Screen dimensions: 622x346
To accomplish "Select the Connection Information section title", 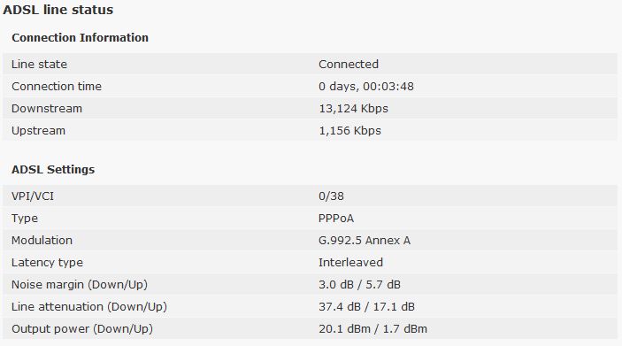I will 81,38.
